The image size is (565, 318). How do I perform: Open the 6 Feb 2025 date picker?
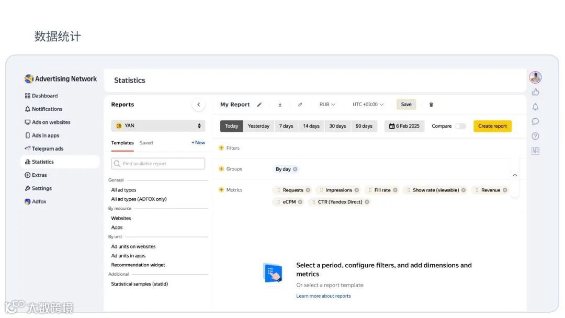pos(404,126)
